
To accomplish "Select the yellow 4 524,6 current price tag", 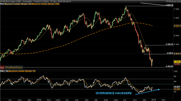I will (x=177, y=62).
